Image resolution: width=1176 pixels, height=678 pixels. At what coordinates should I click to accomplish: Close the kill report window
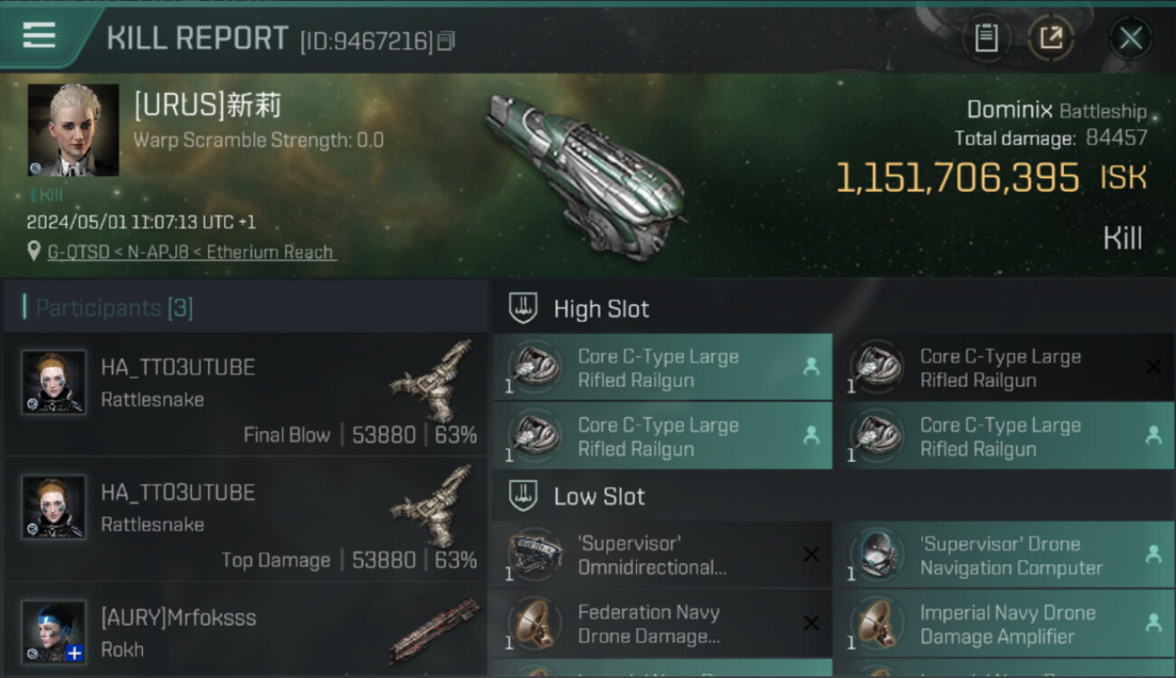pyautogui.click(x=1131, y=38)
